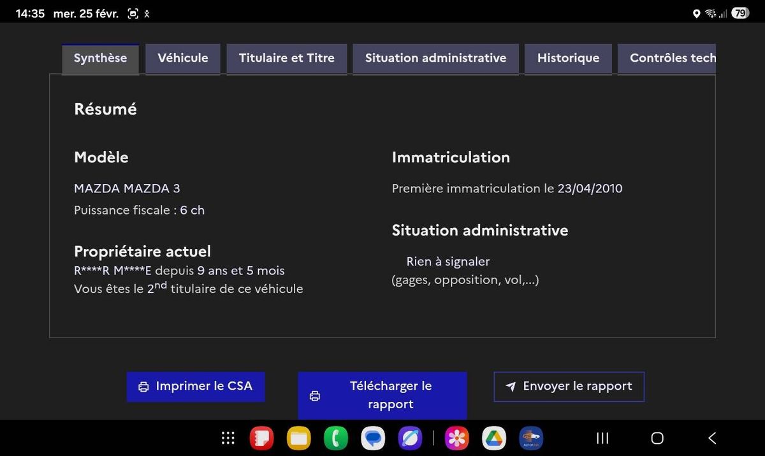Select the Situation administrative tab
This screenshot has width=765, height=456.
point(435,59)
